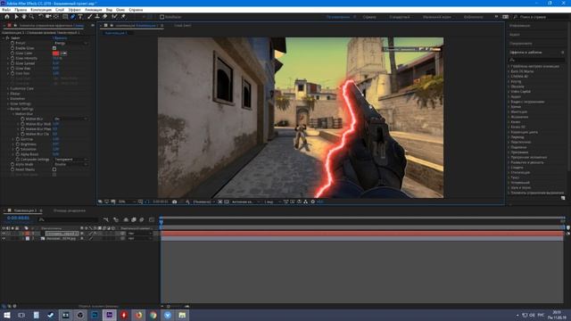Hide the second timeline layer via eye
Screen dimensions: 571x321
click(x=4, y=238)
